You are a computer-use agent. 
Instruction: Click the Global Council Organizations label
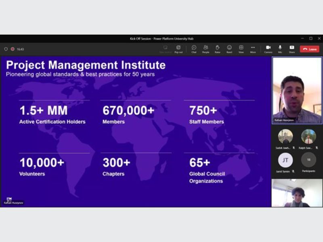pyautogui.click(x=207, y=177)
